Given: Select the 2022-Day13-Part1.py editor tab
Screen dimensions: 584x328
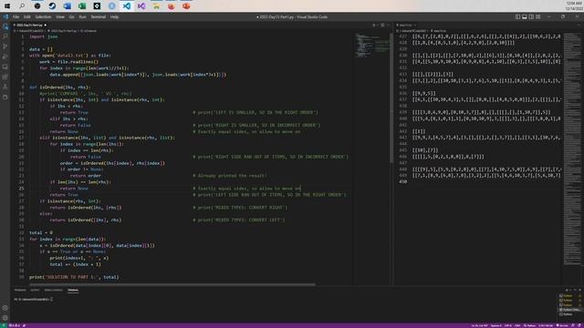Looking at the screenshot, I should coord(30,26).
